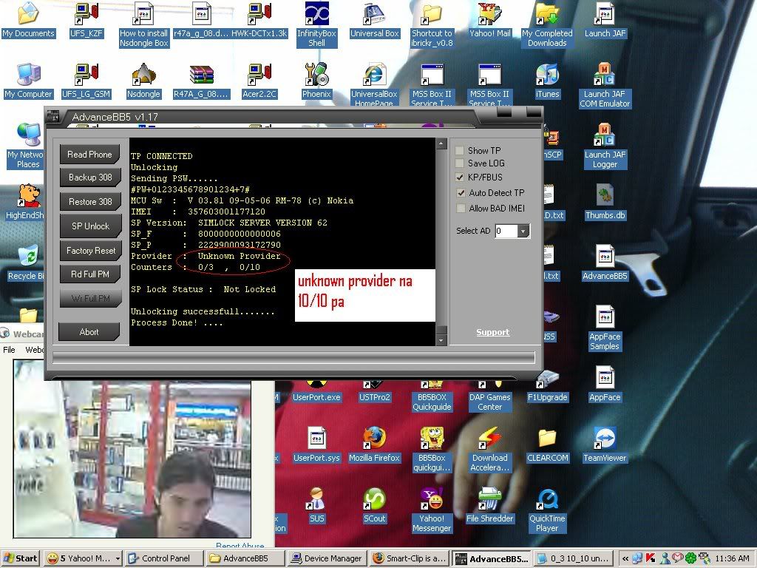
Task: Open AppFace Samples icon
Action: coord(605,328)
